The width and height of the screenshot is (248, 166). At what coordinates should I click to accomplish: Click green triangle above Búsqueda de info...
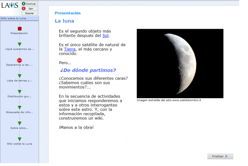tap(20, 107)
